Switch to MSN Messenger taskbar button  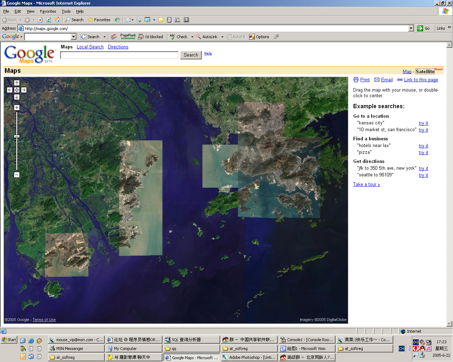(76, 349)
